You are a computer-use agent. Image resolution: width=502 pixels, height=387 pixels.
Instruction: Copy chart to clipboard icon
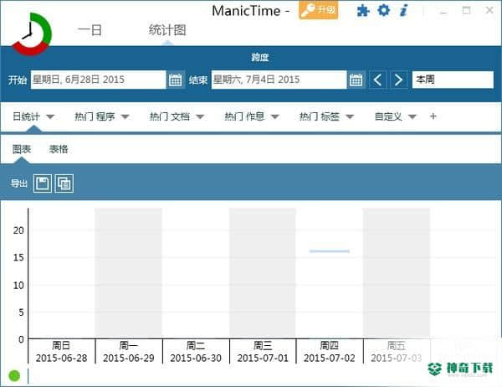pos(64,183)
